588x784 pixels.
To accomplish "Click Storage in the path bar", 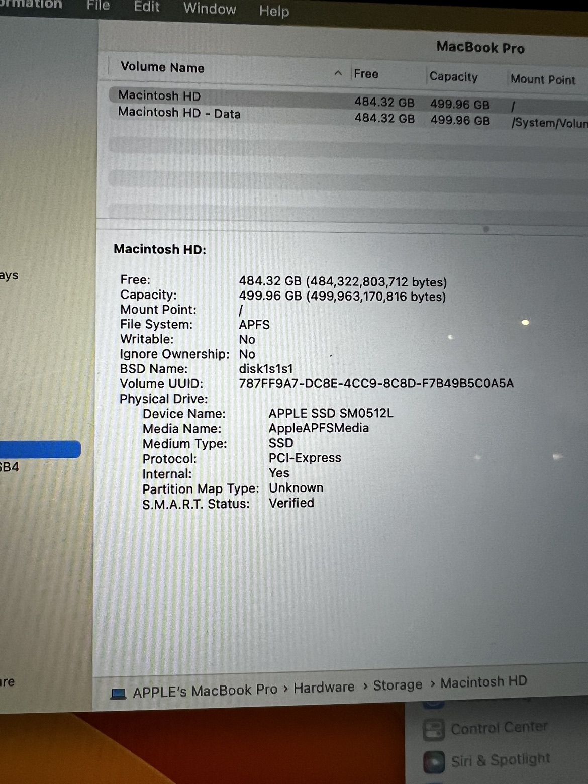I will [x=397, y=685].
